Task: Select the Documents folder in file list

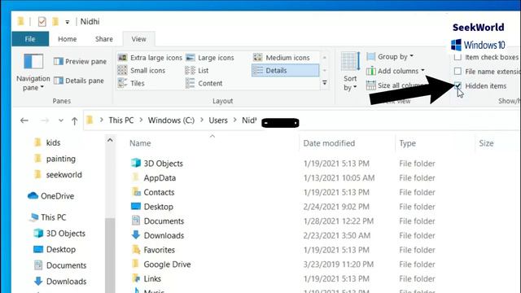Action: click(164, 221)
